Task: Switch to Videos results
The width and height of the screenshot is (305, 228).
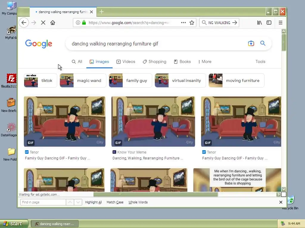Action: 126,62
